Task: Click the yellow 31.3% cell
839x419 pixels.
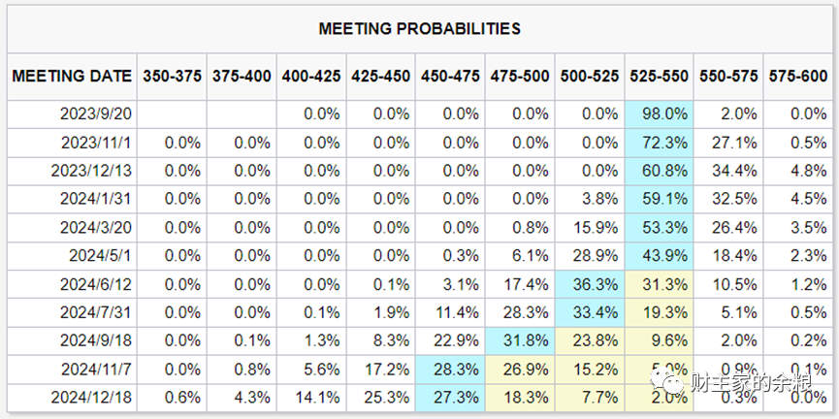Action: pos(659,284)
